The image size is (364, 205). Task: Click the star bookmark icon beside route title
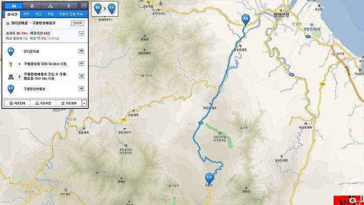(x=8, y=23)
